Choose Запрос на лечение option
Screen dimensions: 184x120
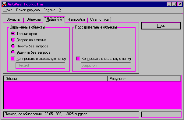[29, 40]
